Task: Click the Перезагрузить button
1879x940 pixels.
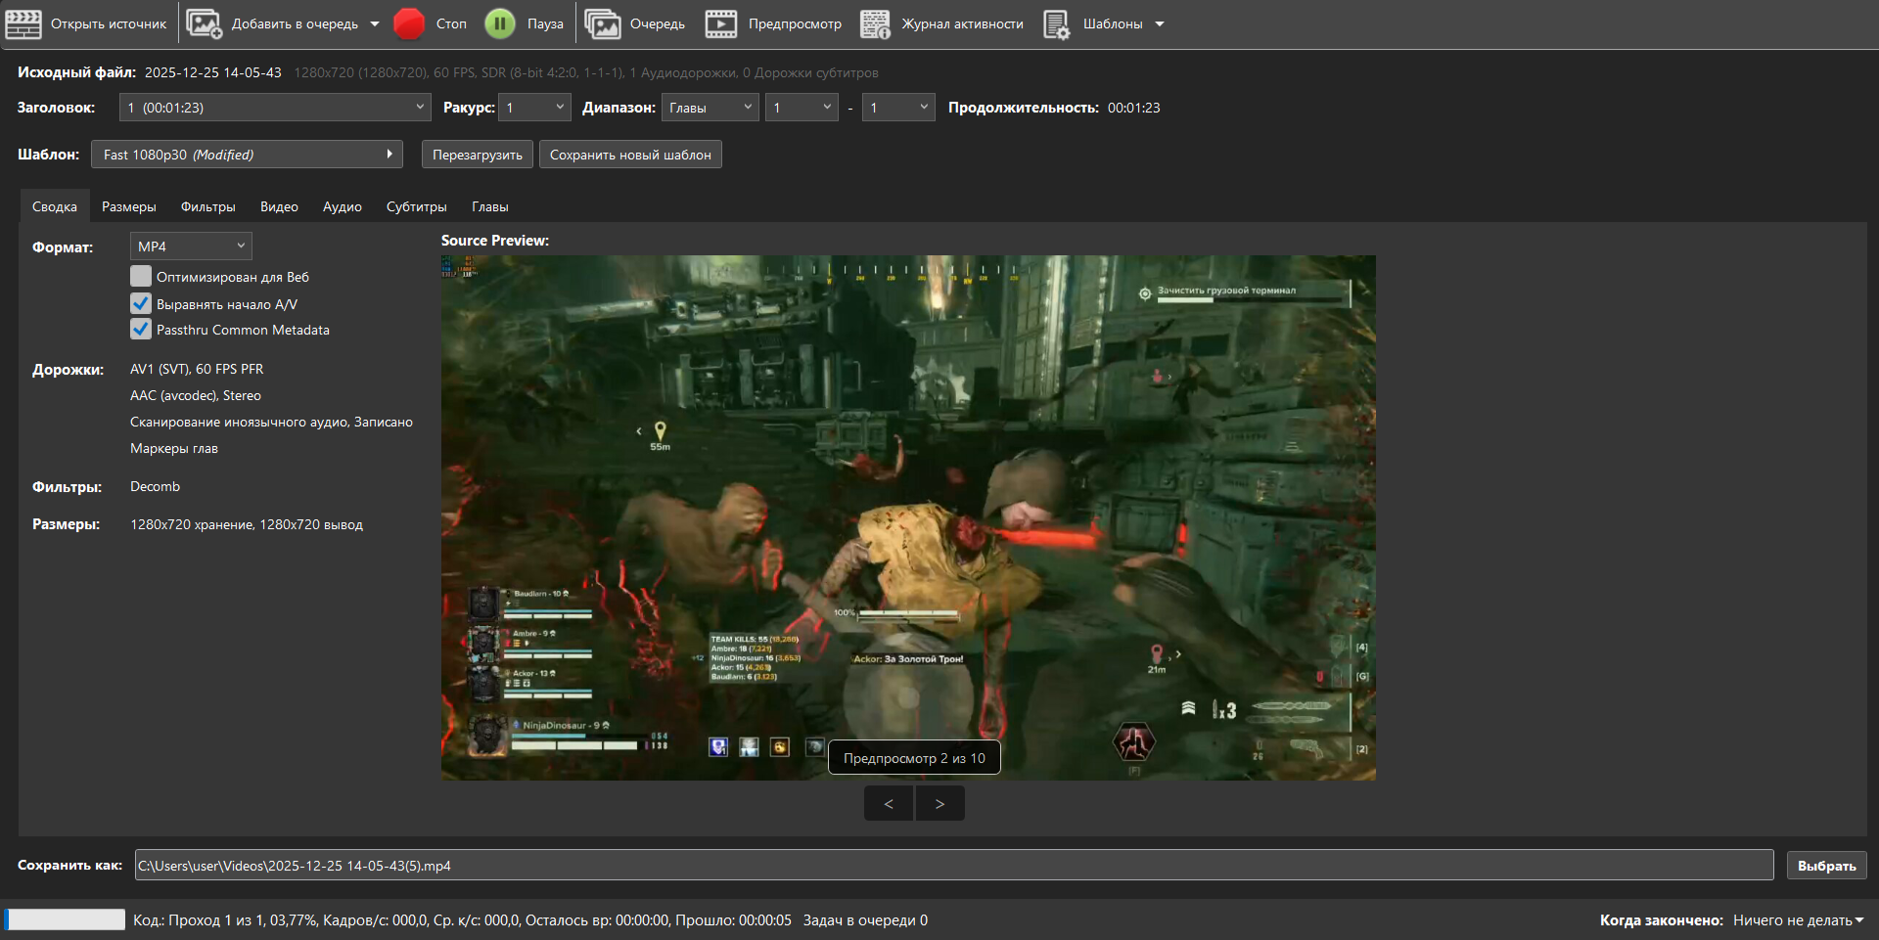Action: point(478,155)
